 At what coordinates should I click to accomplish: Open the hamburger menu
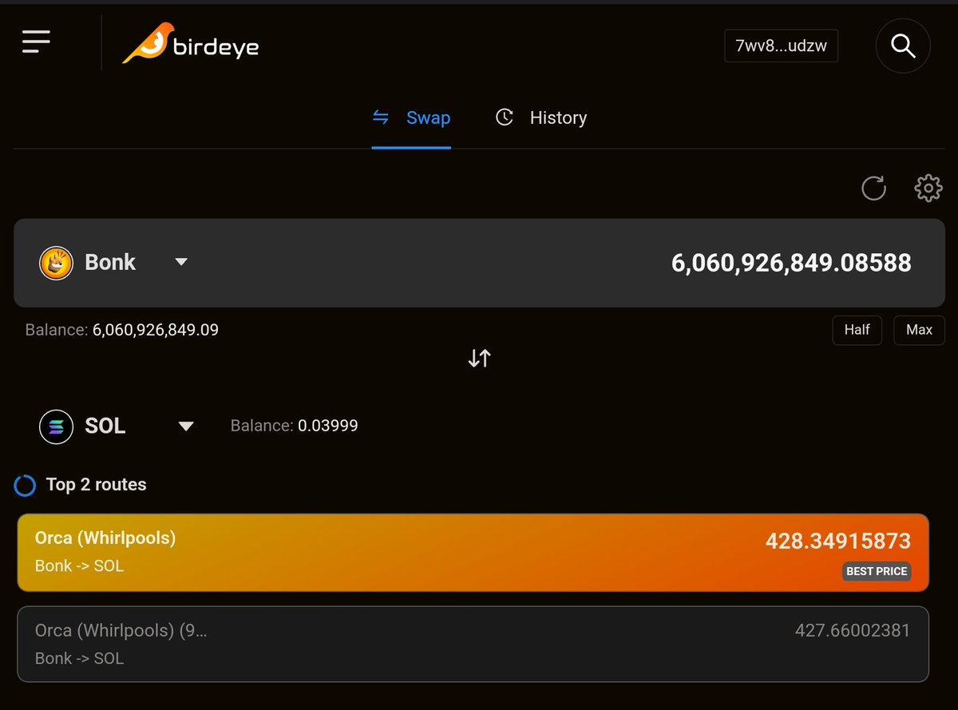click(x=36, y=42)
